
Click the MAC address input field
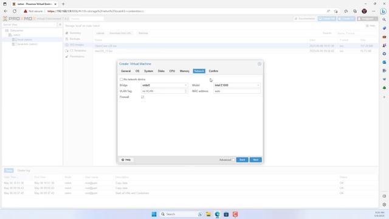pyautogui.click(x=237, y=91)
